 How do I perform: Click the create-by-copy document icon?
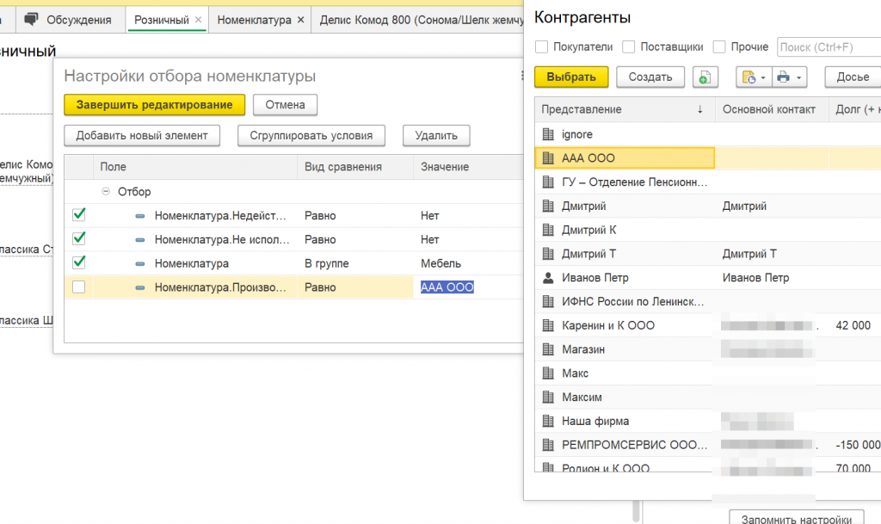[x=705, y=77]
